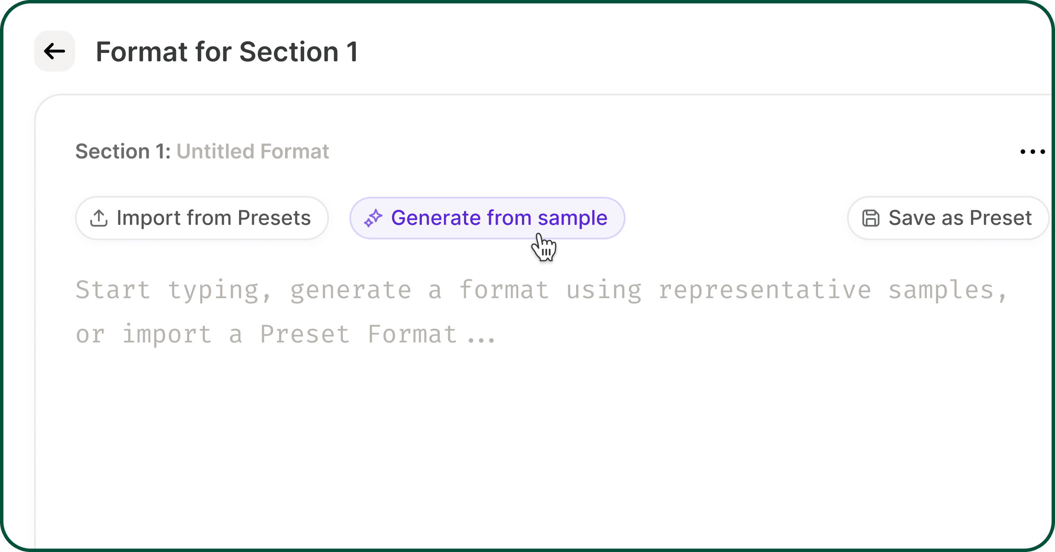Click empty editor space below placeholder text
The height and width of the screenshot is (552, 1055).
coord(541,447)
